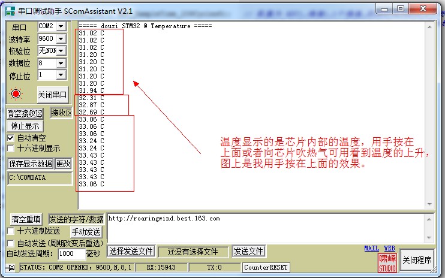445x278 pixels.
Task: Click the 32.87 C reading line
Action: coord(91,105)
